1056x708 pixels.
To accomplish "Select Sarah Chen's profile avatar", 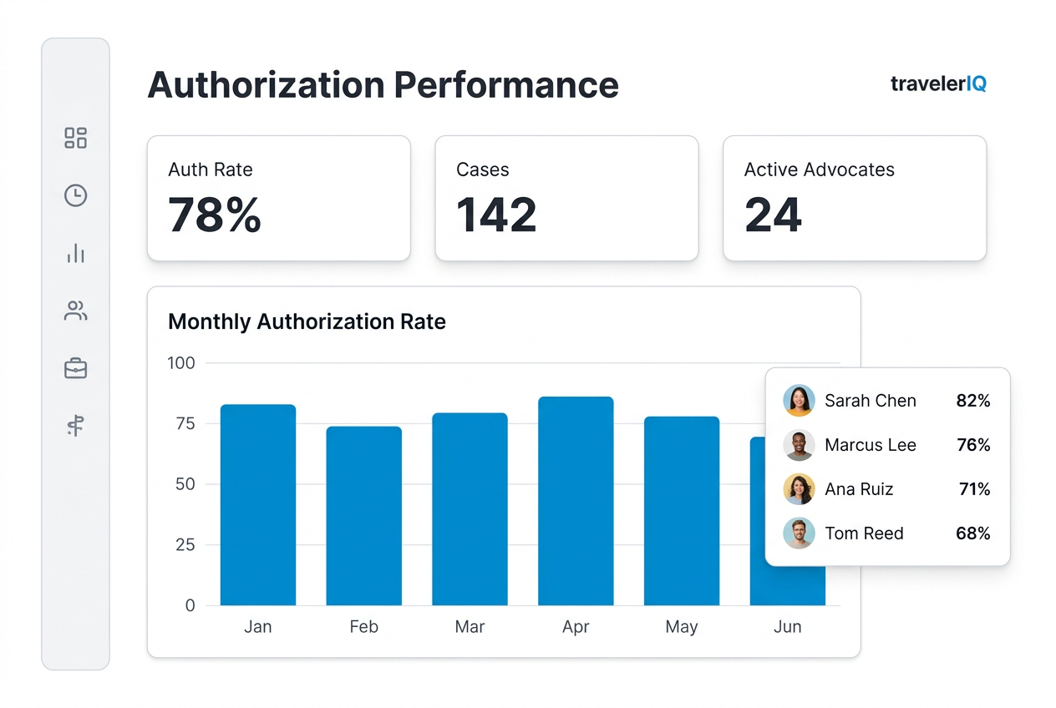I will pyautogui.click(x=799, y=401).
